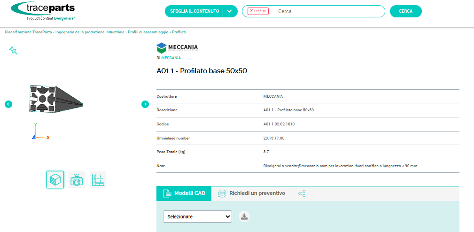
Task: Click the MECCANIA manufacturer logo
Action: tap(178, 48)
